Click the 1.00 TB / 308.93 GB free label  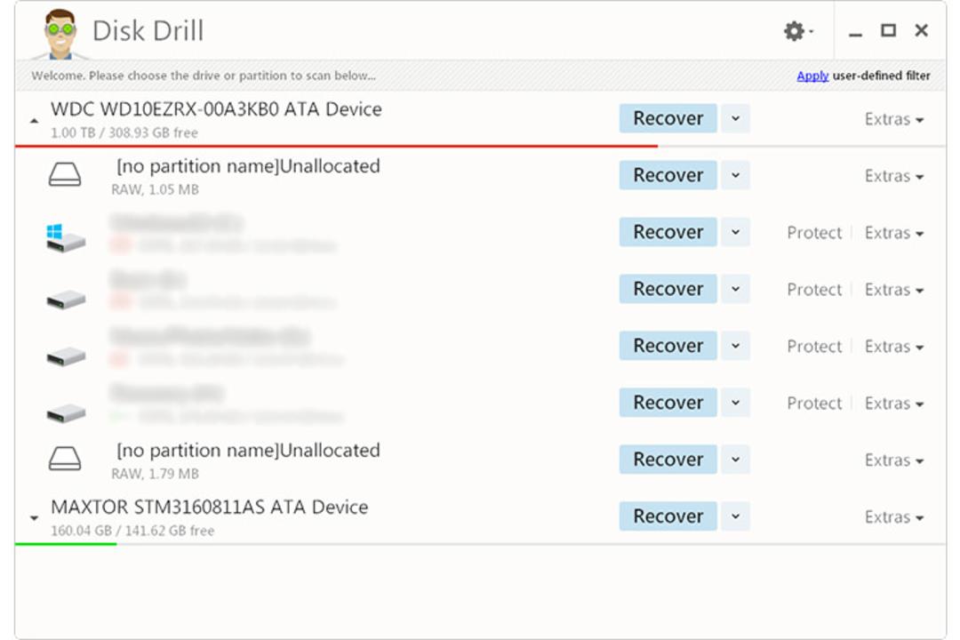[124, 133]
